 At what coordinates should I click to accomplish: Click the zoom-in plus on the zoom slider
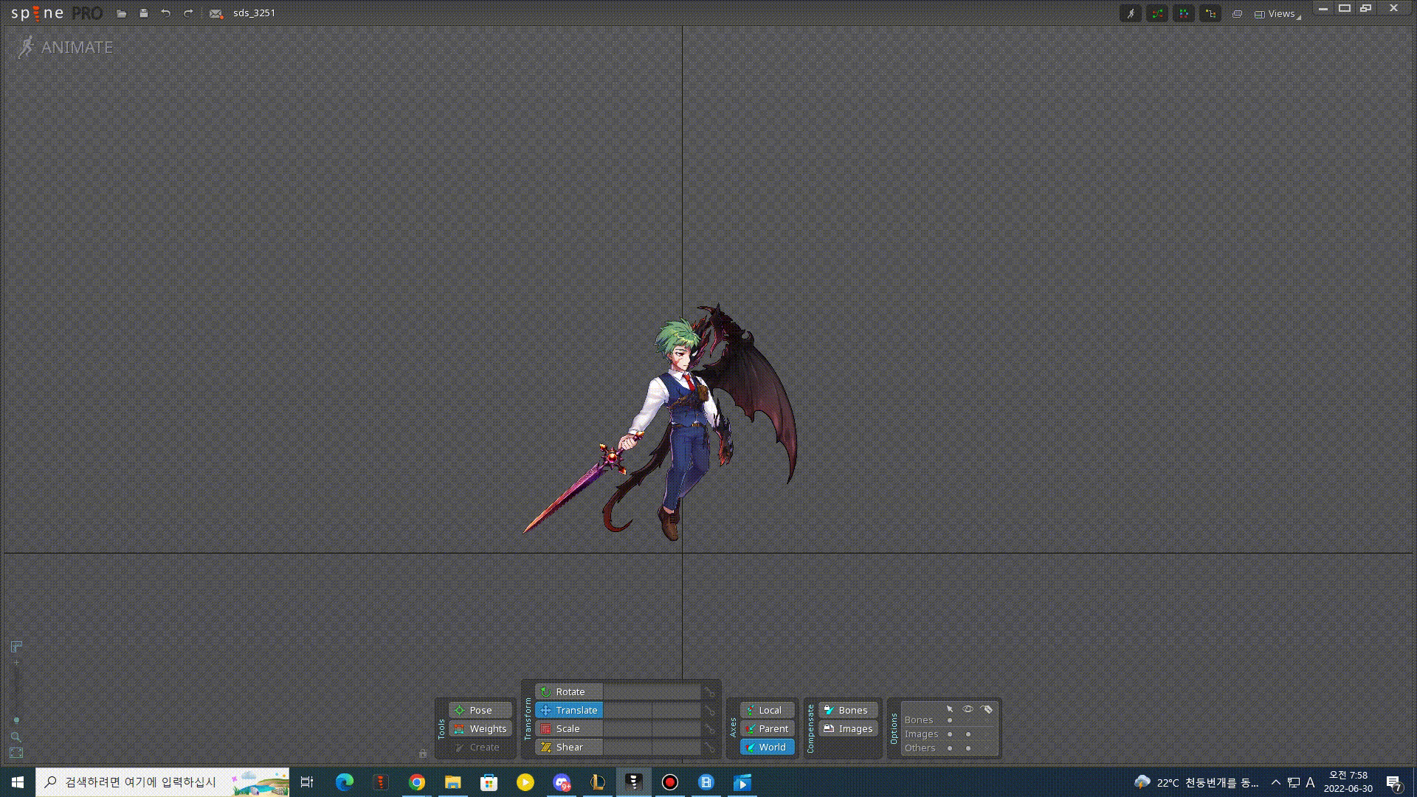click(16, 663)
